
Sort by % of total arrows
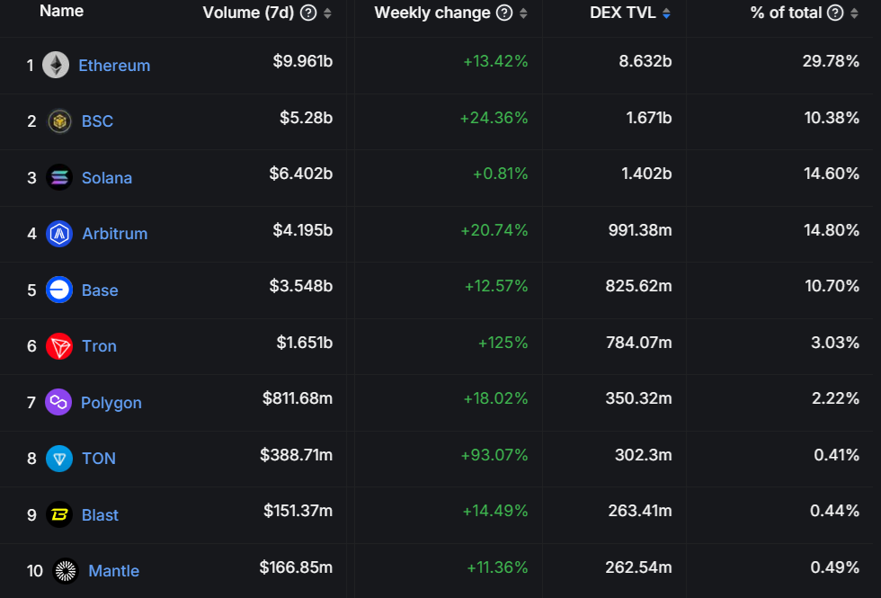pyautogui.click(x=854, y=13)
